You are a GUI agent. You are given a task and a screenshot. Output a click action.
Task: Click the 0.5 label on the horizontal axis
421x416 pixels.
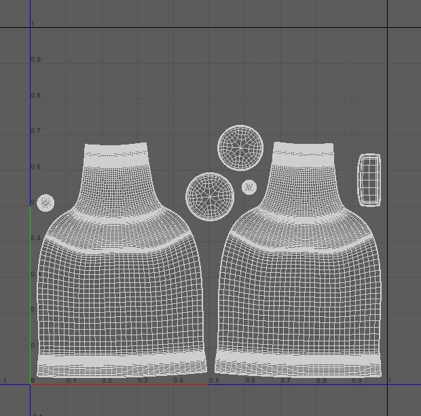coord(215,381)
